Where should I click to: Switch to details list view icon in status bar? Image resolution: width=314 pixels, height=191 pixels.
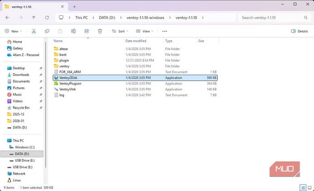point(303,187)
